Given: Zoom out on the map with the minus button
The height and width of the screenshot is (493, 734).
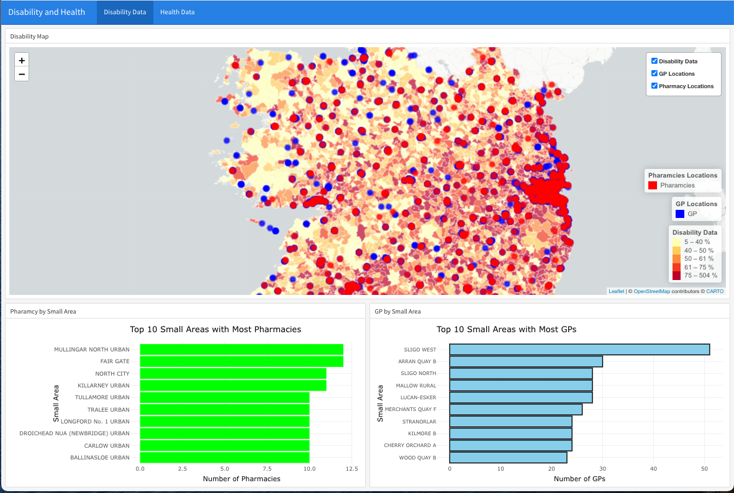Looking at the screenshot, I should (x=21, y=74).
